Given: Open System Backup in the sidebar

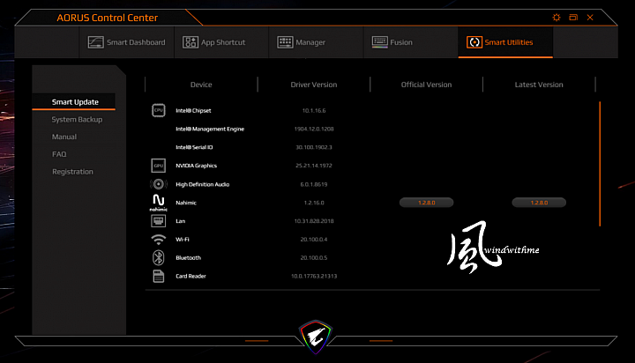Looking at the screenshot, I should [77, 119].
